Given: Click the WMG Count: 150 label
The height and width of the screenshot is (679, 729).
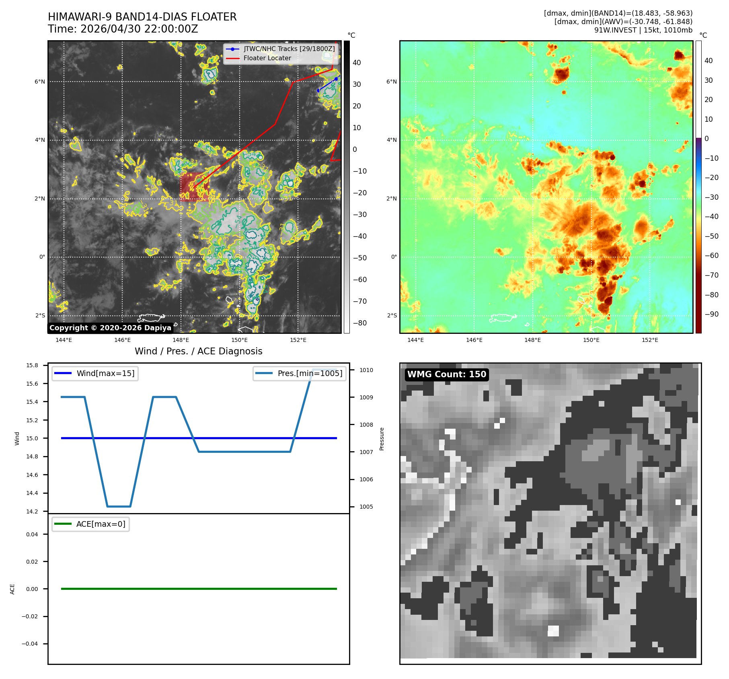Looking at the screenshot, I should (447, 374).
